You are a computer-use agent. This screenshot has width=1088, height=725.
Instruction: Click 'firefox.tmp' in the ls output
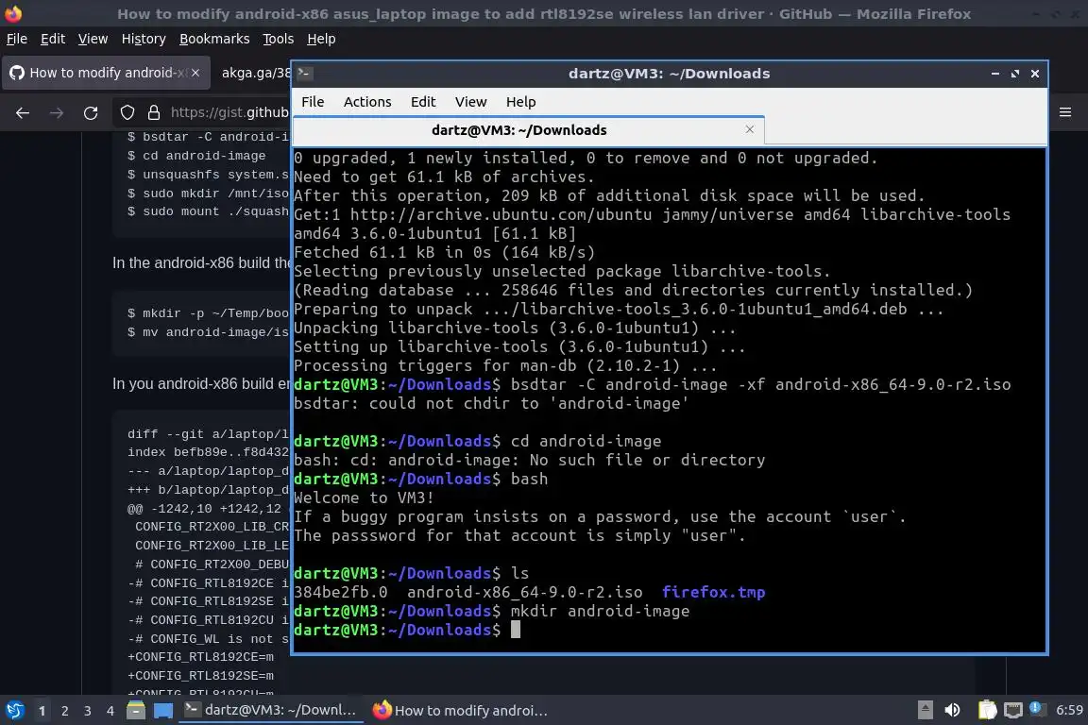[x=713, y=593]
